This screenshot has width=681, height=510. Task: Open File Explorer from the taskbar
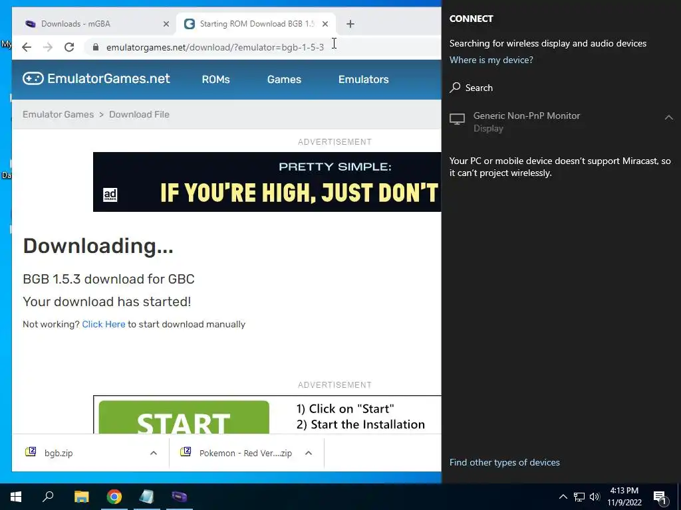[81, 497]
